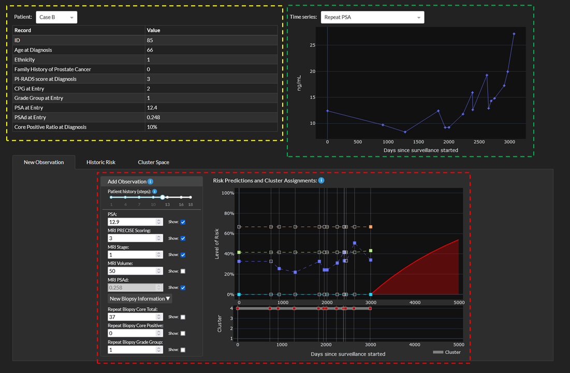Switch to the Historic Risk tab
This screenshot has height=373, width=570.
tap(101, 162)
